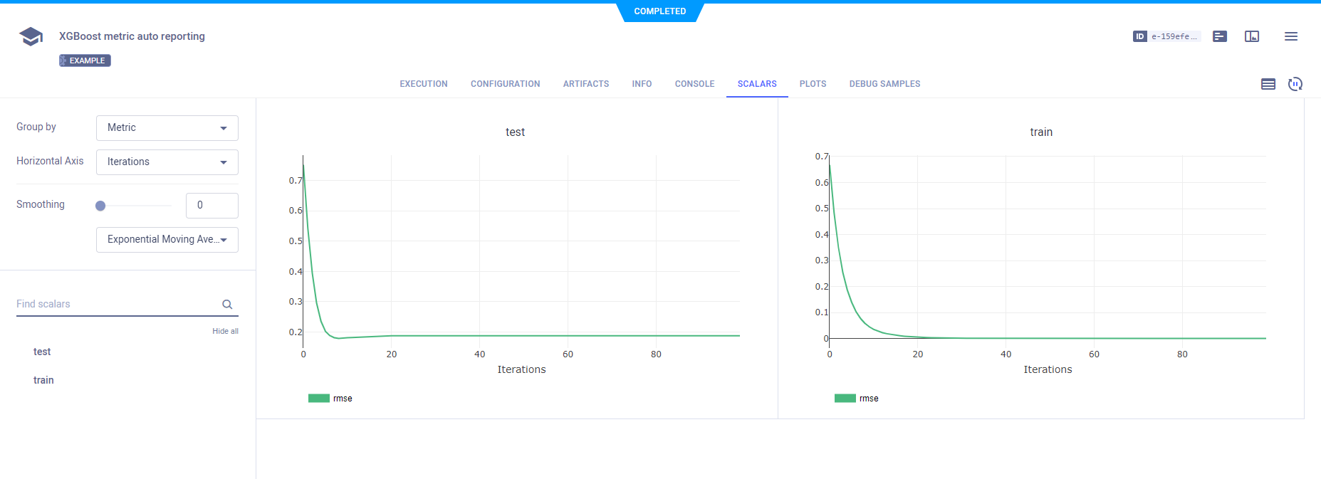Open the Group by Metric dropdown
Image resolution: width=1321 pixels, height=479 pixels.
click(167, 128)
